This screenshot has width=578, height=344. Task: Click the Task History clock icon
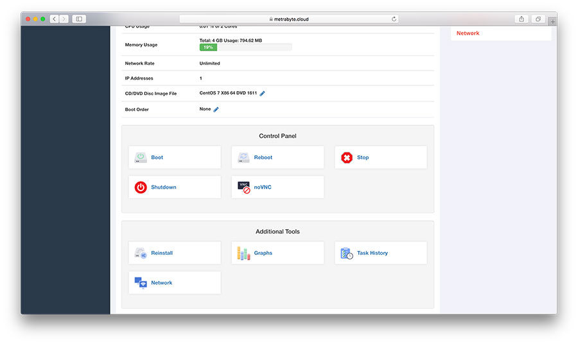click(x=347, y=254)
